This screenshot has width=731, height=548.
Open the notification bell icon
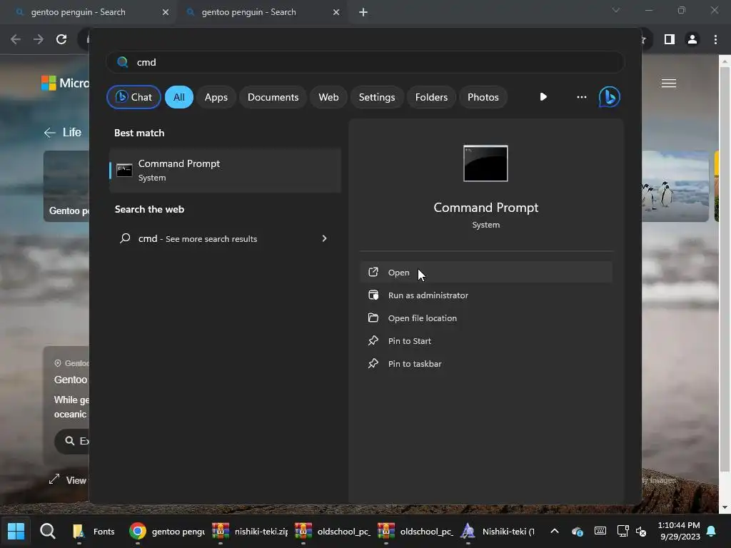712,531
